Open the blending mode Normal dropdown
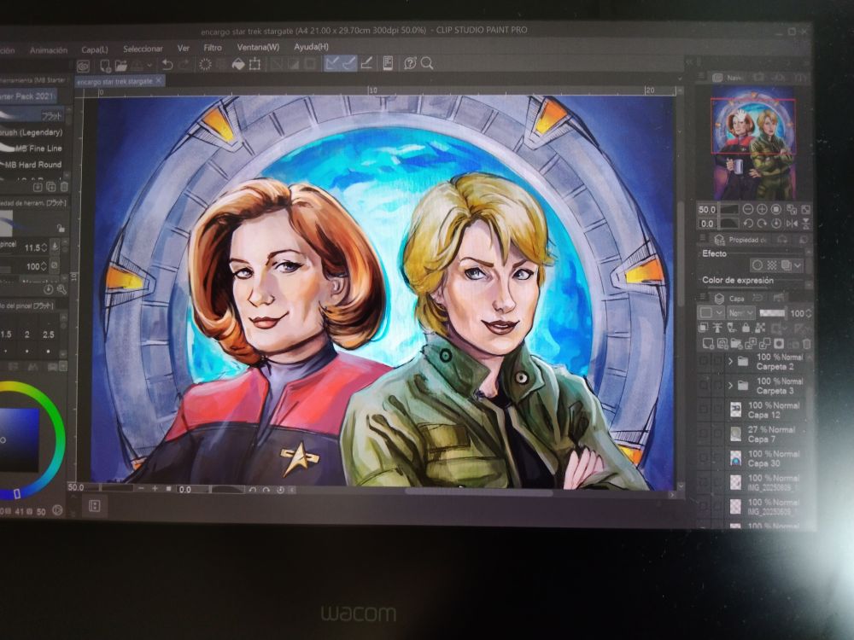Viewport: 854px width, 640px height. (740, 313)
